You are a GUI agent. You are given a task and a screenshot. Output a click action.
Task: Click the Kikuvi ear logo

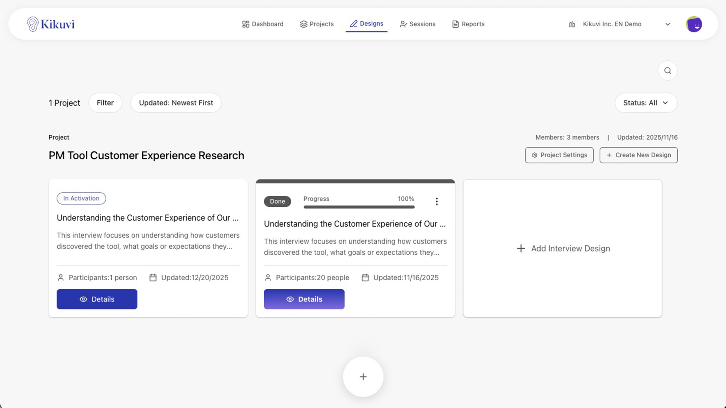click(x=33, y=24)
